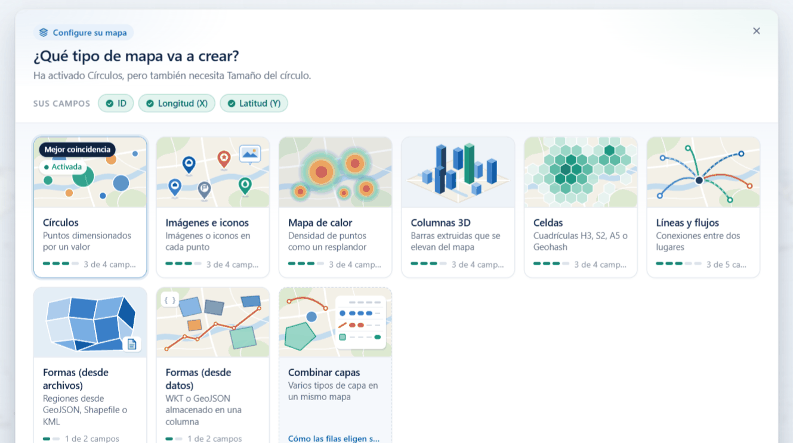
Task: Click the "Mejor coincidencia" badge
Action: pyautogui.click(x=78, y=150)
